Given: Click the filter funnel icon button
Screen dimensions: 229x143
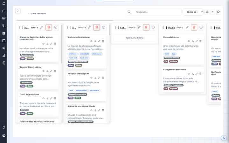Looking at the screenshot, I should coord(213,12).
